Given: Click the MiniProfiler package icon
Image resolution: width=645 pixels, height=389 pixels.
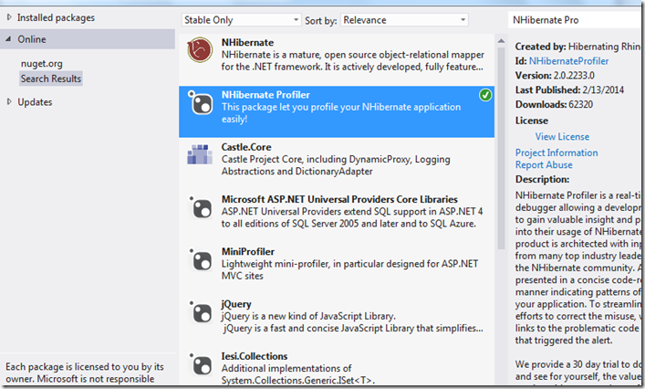Looking at the screenshot, I should click(x=201, y=259).
